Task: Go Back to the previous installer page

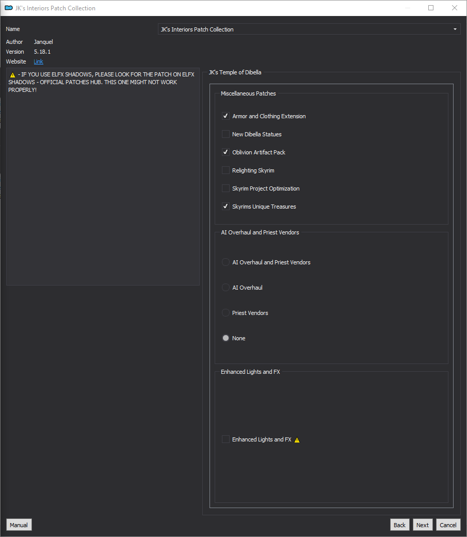Action: (399, 525)
